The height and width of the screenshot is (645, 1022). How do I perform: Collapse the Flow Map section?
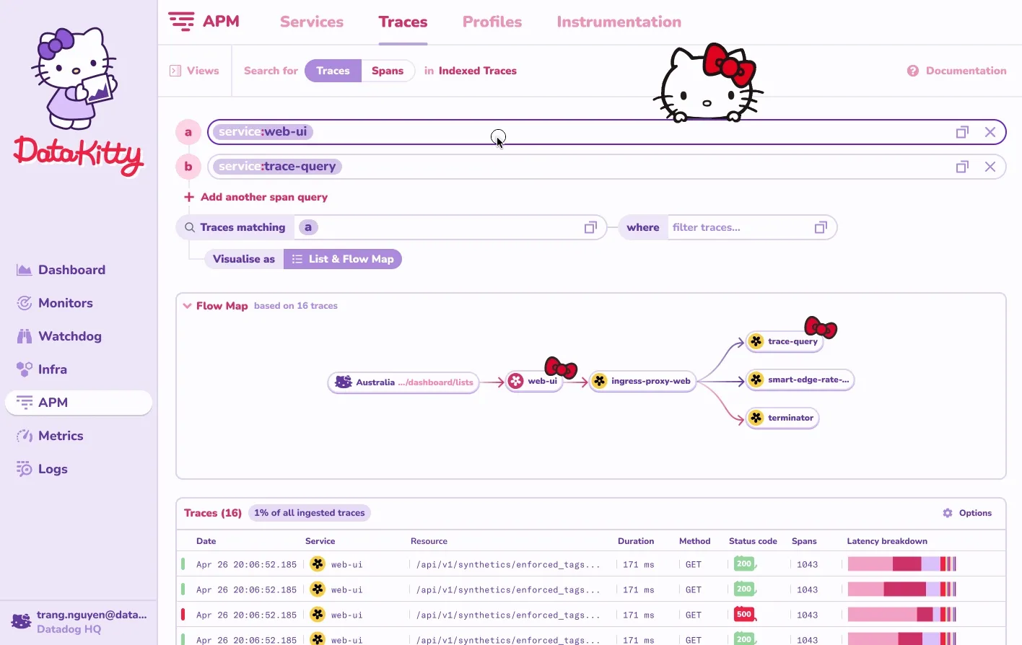pos(188,306)
